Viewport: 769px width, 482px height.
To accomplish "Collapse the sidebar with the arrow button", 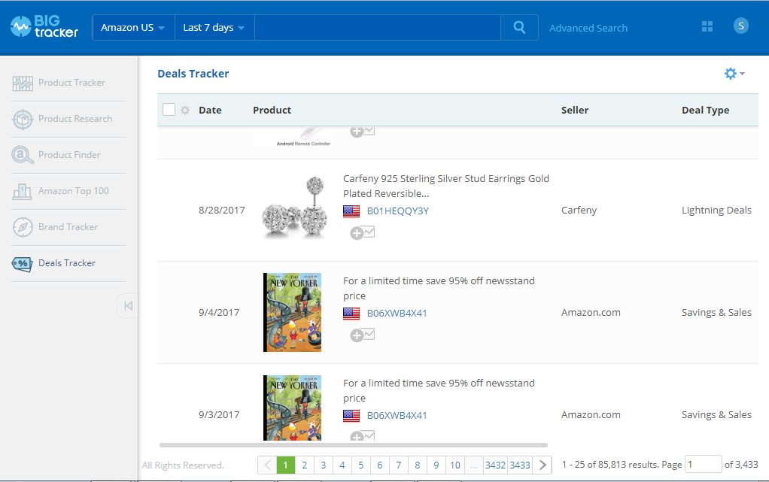I will [128, 305].
